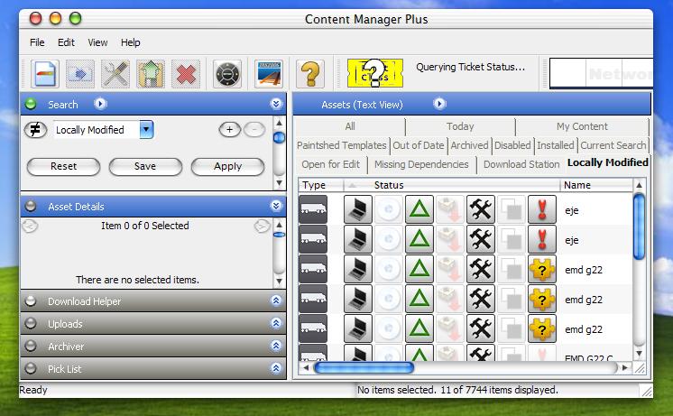Screen dimensions: 673x416
Task: Toggle the green Search panel indicator
Action: coord(31,104)
